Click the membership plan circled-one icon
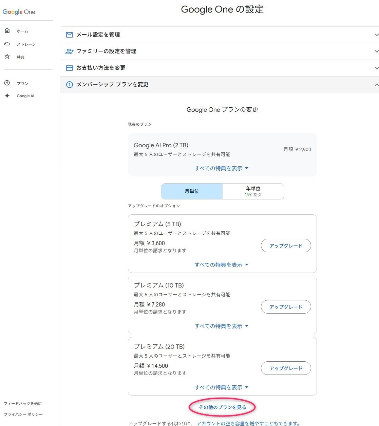379x426 pixels. pyautogui.click(x=70, y=84)
